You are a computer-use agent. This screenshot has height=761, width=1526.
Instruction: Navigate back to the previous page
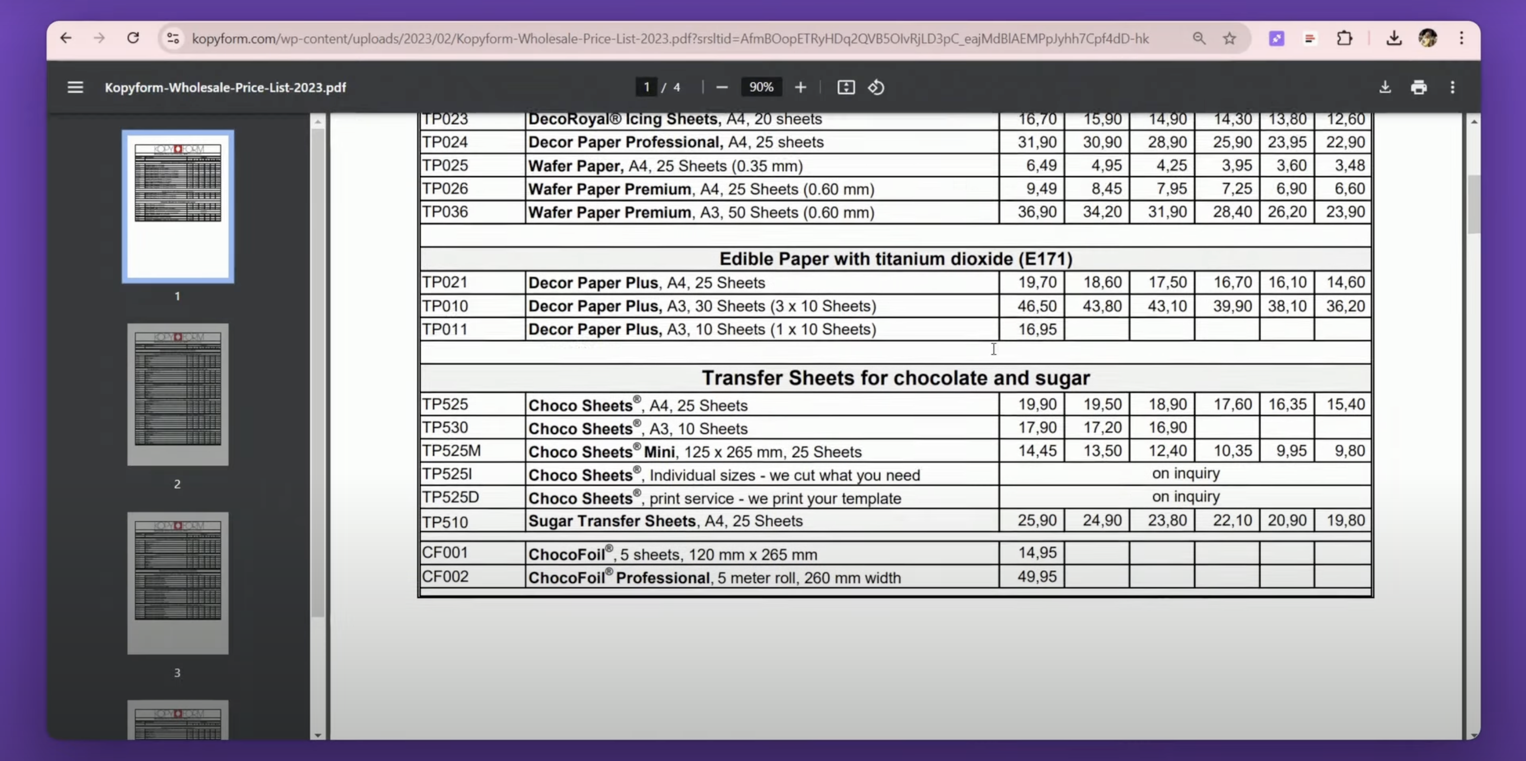click(66, 38)
